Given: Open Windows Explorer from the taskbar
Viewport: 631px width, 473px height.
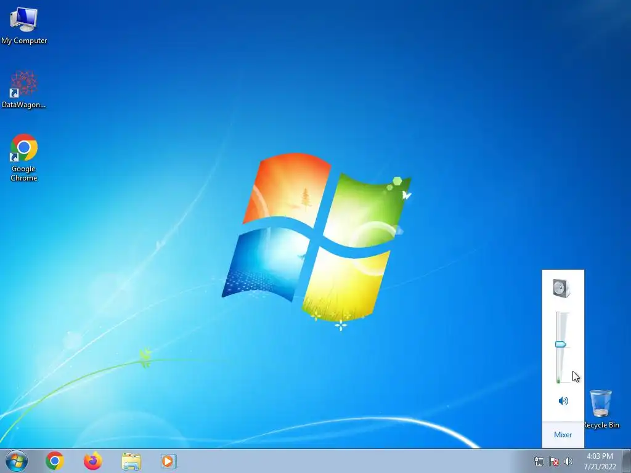Looking at the screenshot, I should (x=131, y=461).
